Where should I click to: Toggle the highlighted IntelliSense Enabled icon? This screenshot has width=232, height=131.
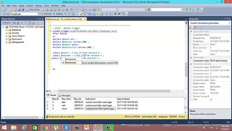point(80,14)
